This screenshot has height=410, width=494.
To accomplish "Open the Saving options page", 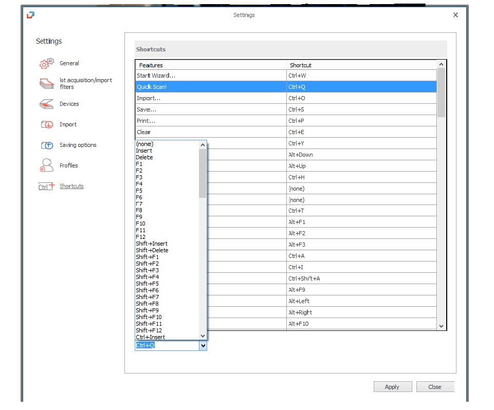I will (78, 145).
